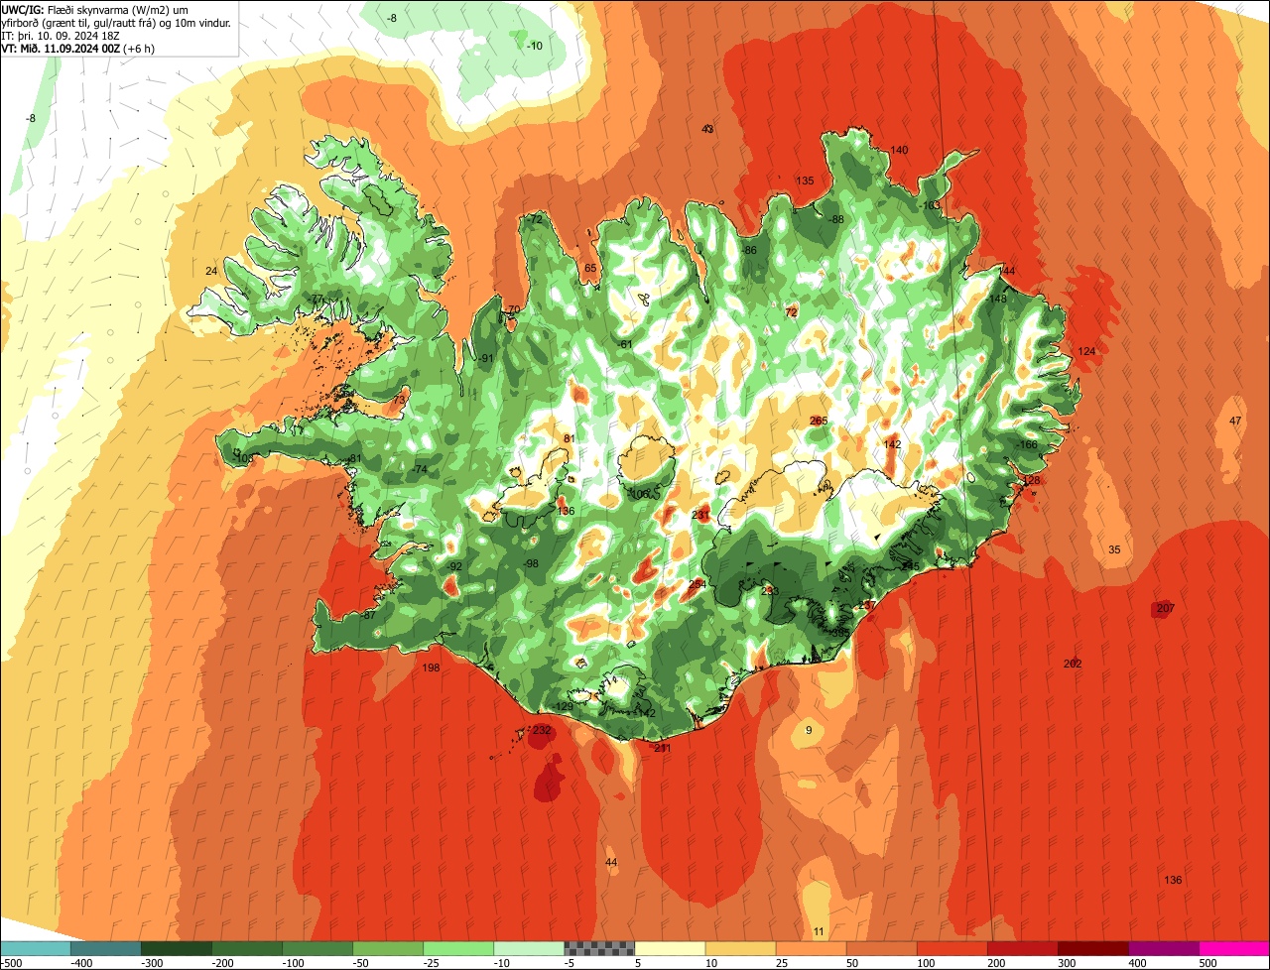Click the map value '65' in the northern bay
Image resolution: width=1270 pixels, height=970 pixels.
pos(590,268)
